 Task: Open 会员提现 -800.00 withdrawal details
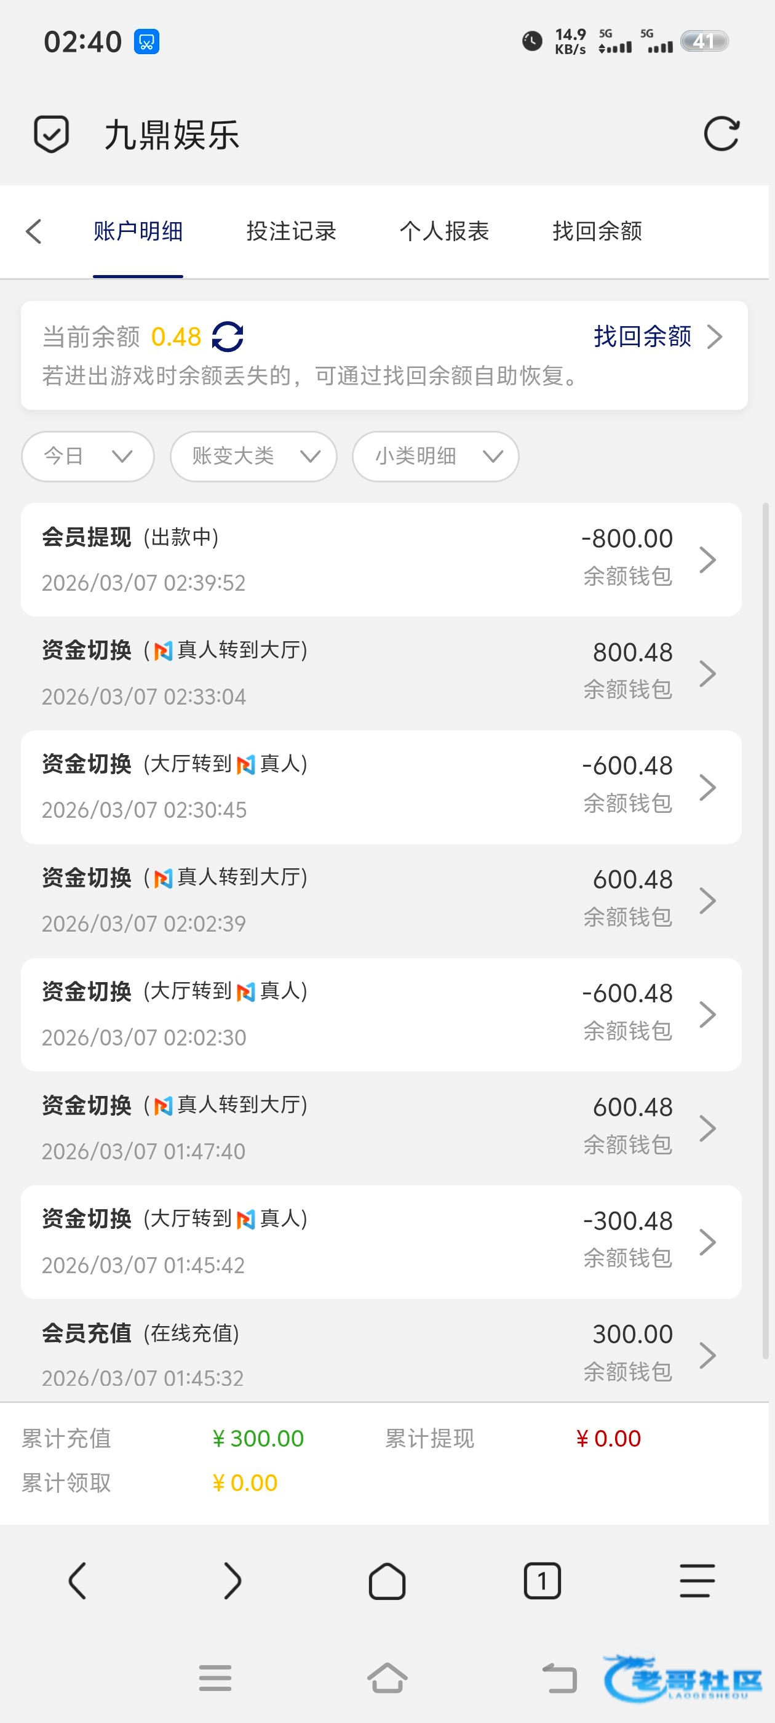click(x=381, y=559)
